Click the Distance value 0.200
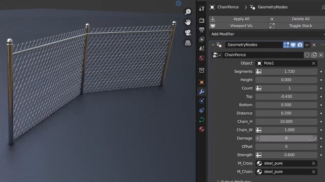This screenshot has width=325, height=182. 286,113
